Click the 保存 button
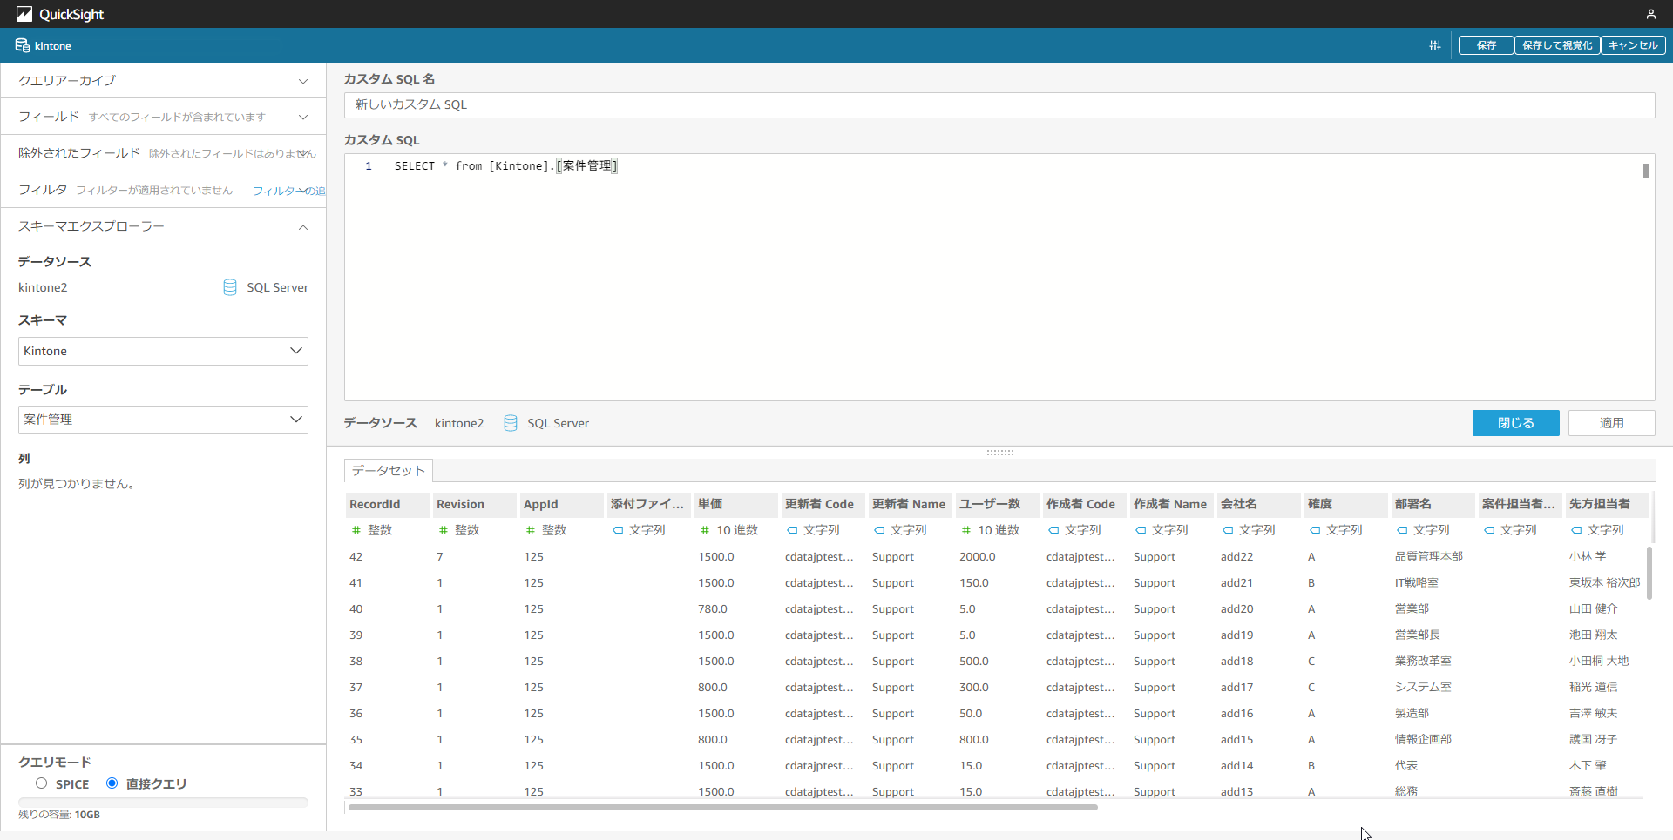The image size is (1673, 840). 1487,45
